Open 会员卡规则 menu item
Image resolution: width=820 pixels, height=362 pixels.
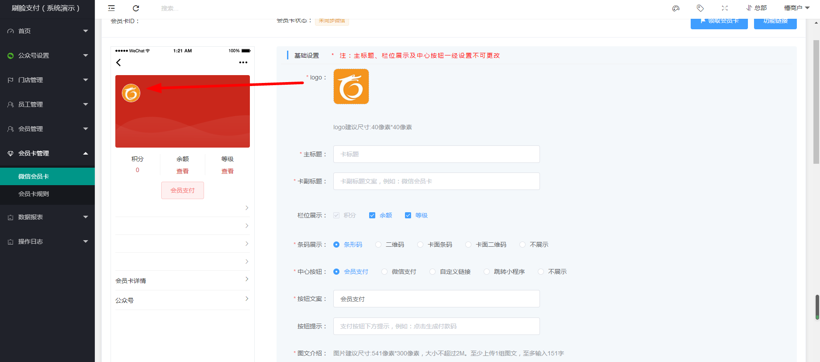(47, 194)
